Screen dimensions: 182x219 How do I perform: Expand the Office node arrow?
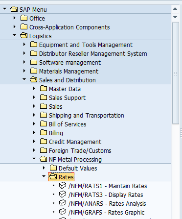coord(15,18)
